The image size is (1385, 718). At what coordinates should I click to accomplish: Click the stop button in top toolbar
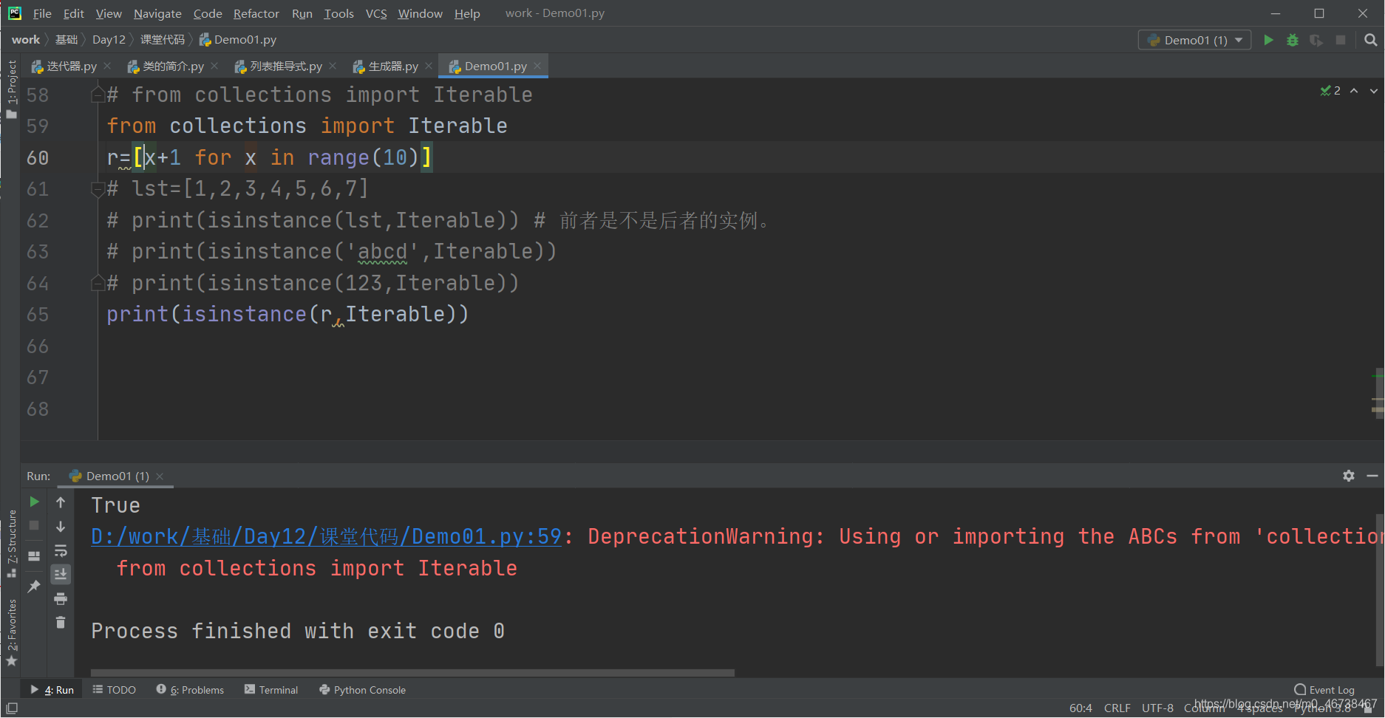pyautogui.click(x=1341, y=40)
